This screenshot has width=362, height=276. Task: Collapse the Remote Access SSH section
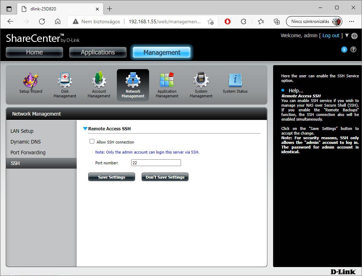pyautogui.click(x=85, y=129)
